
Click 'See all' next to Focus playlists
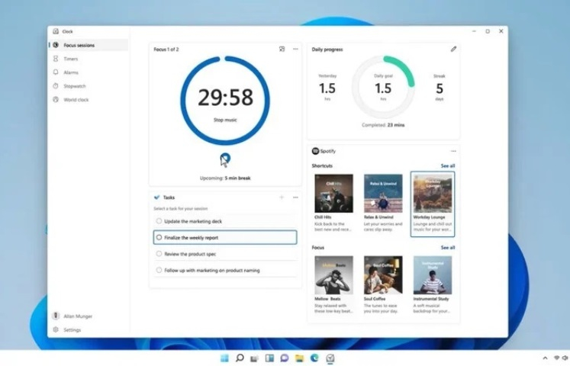point(447,248)
